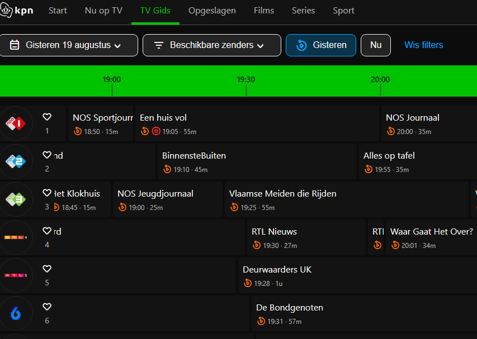The width and height of the screenshot is (477, 339).
Task: Open the Waar Gaat Het Over? program
Action: [x=431, y=237]
